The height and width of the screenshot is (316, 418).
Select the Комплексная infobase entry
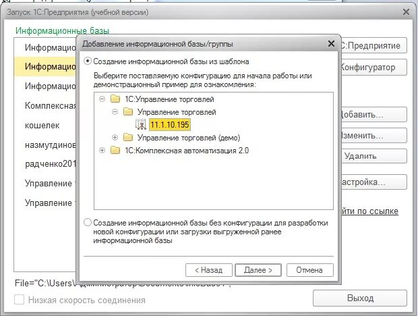point(45,105)
